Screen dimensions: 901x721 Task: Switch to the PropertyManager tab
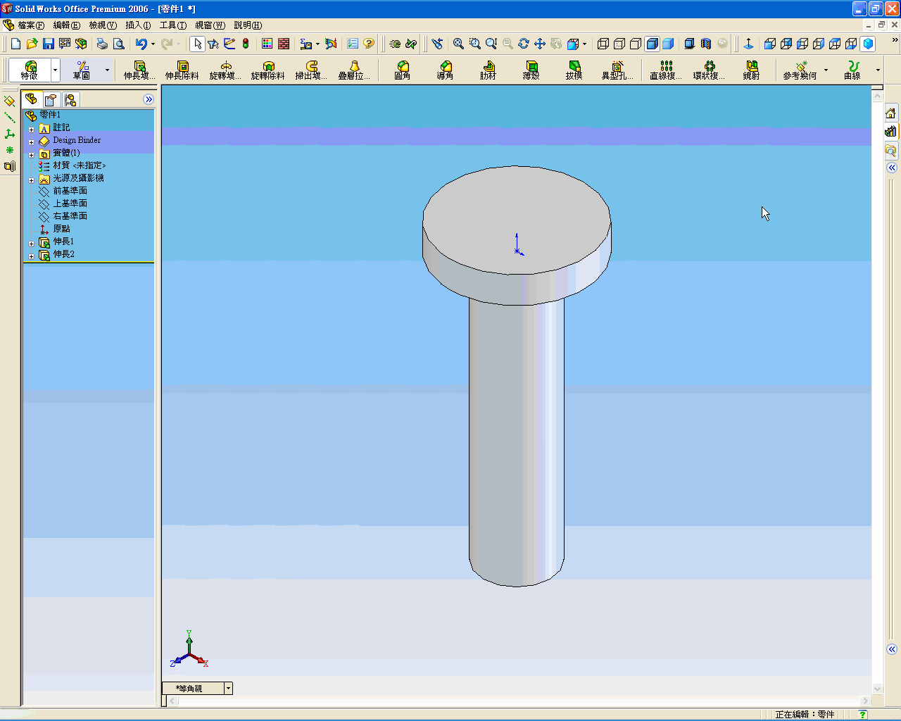(51, 99)
